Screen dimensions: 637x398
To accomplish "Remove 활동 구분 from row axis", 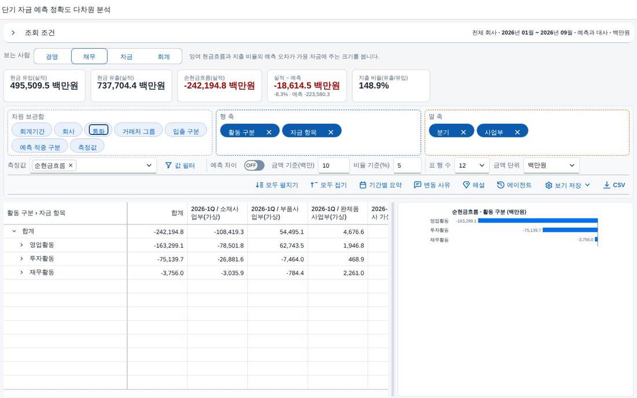I will click(269, 132).
